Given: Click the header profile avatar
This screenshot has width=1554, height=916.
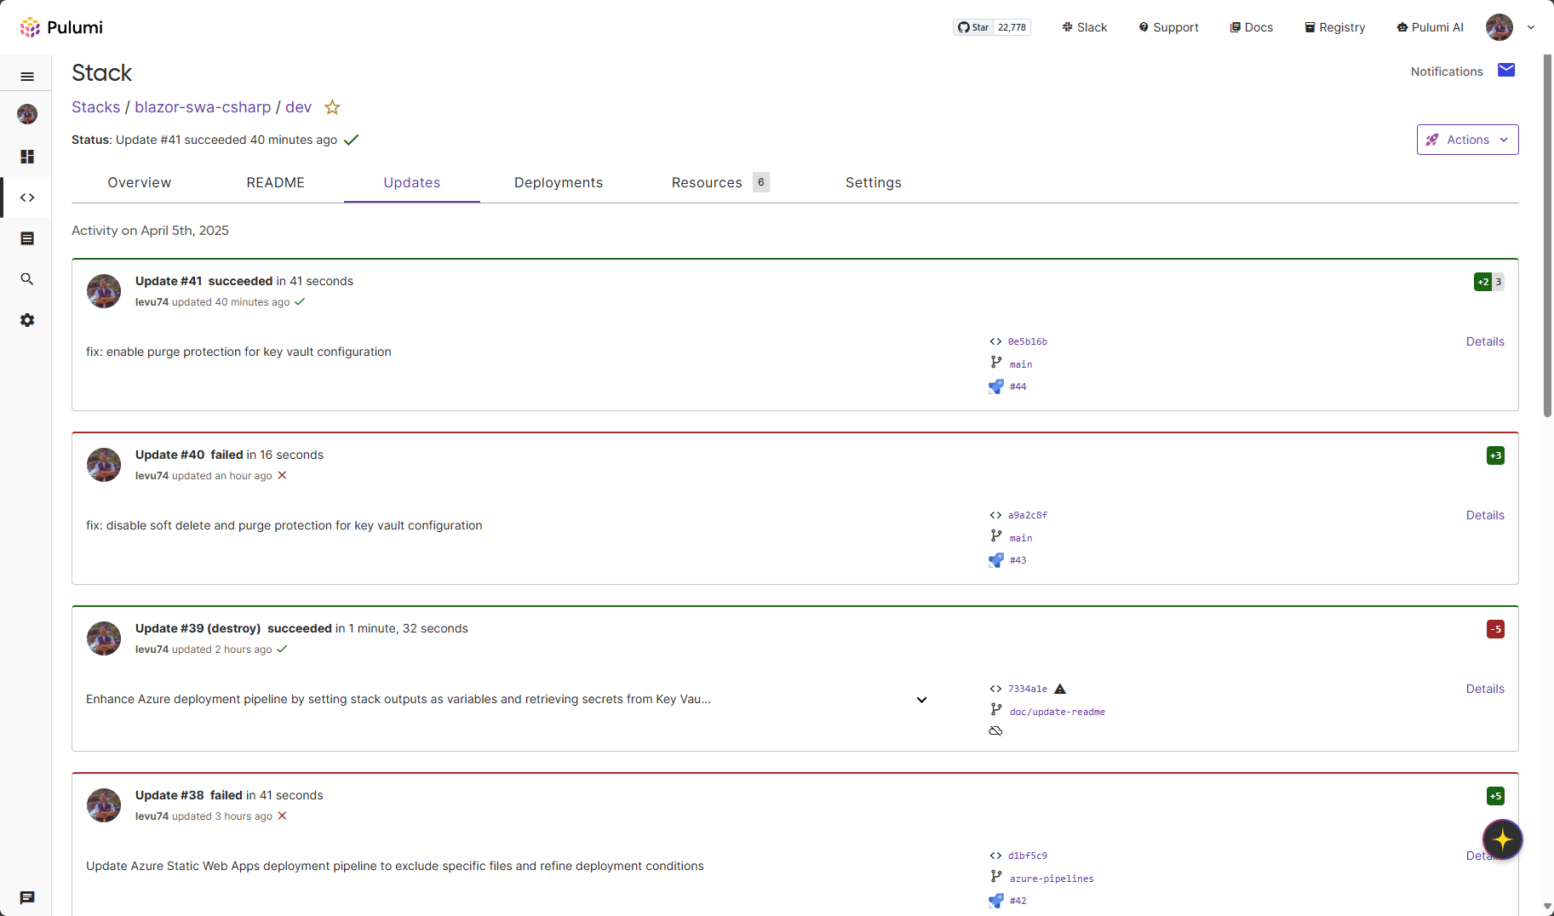Looking at the screenshot, I should coord(1500,27).
